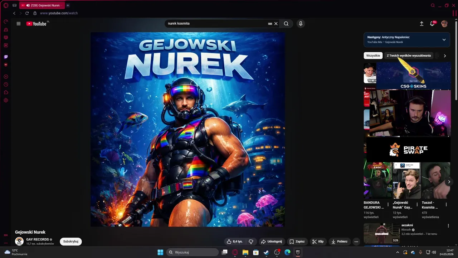
Task: Click the YouTube search input field
Action: (x=216, y=24)
